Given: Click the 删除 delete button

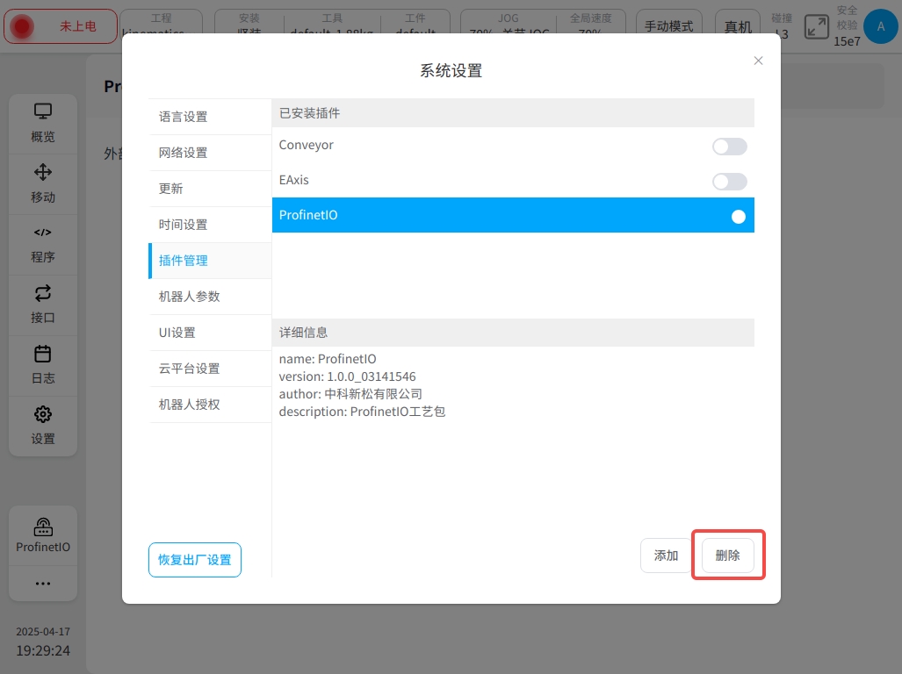Looking at the screenshot, I should (x=728, y=556).
